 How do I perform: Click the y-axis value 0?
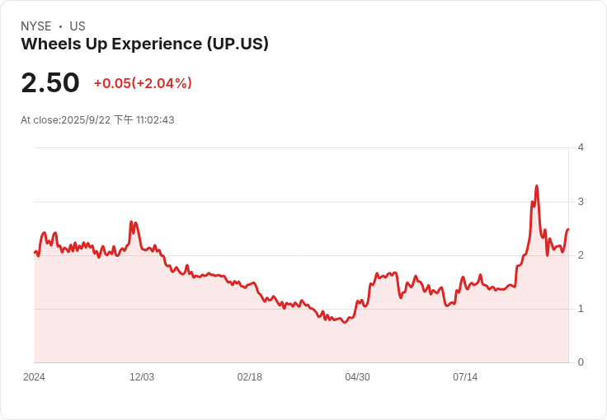point(581,362)
